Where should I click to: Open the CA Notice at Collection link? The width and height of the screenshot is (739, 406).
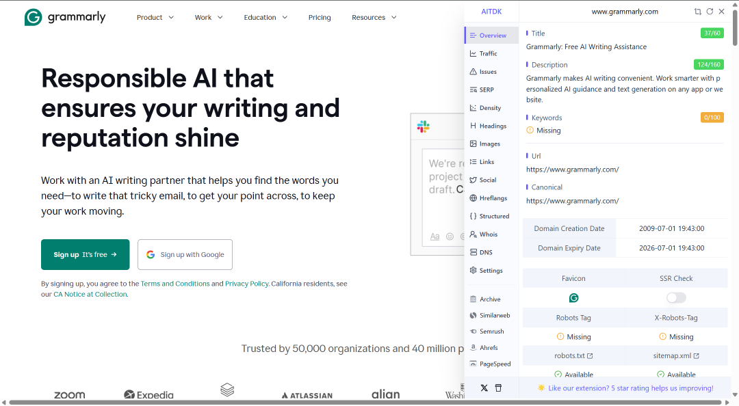(x=90, y=295)
